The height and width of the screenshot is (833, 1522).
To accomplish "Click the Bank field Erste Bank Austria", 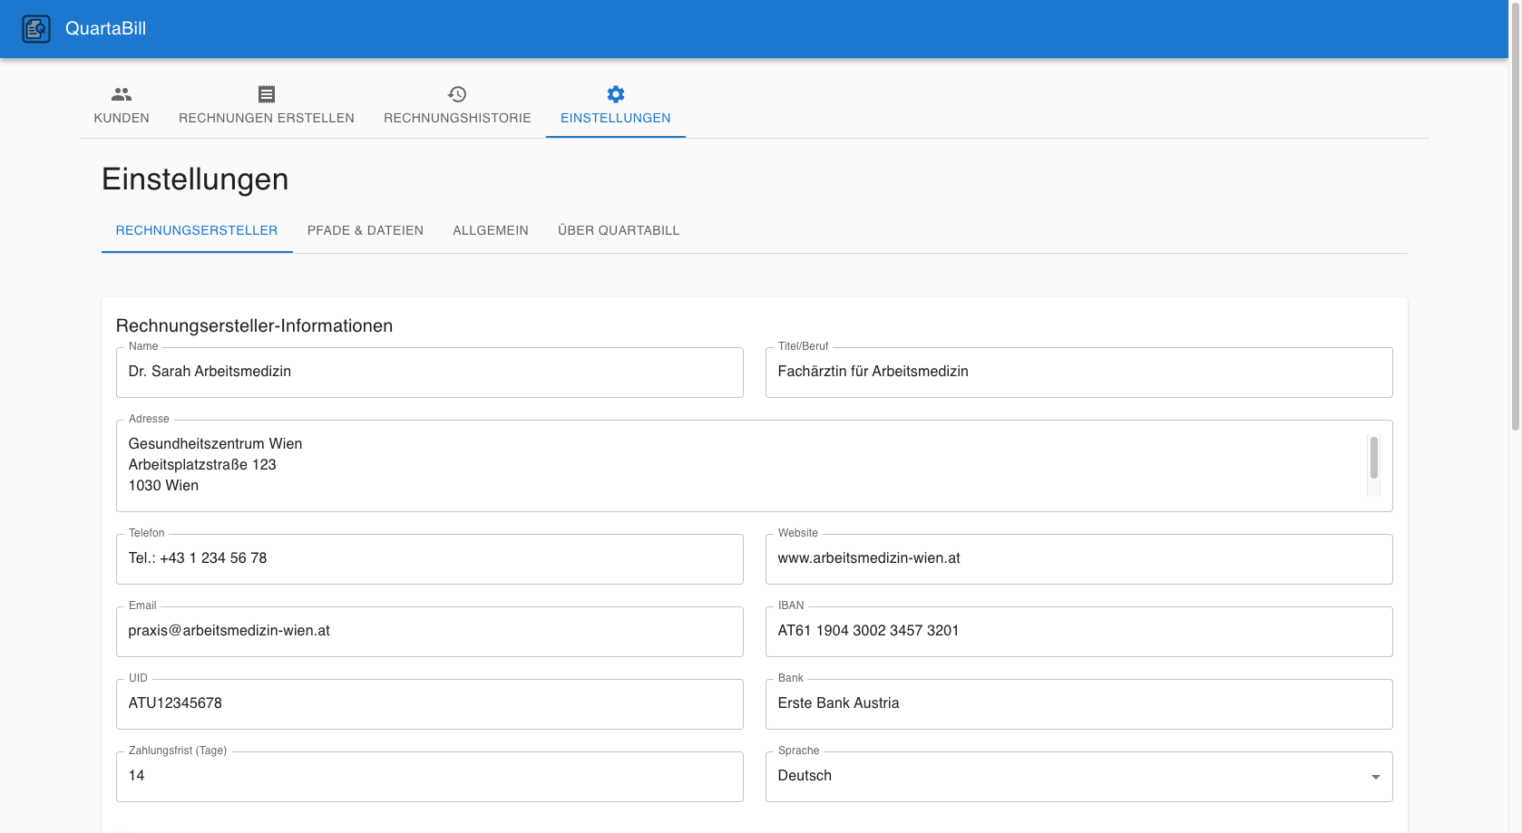I will pos(1078,703).
